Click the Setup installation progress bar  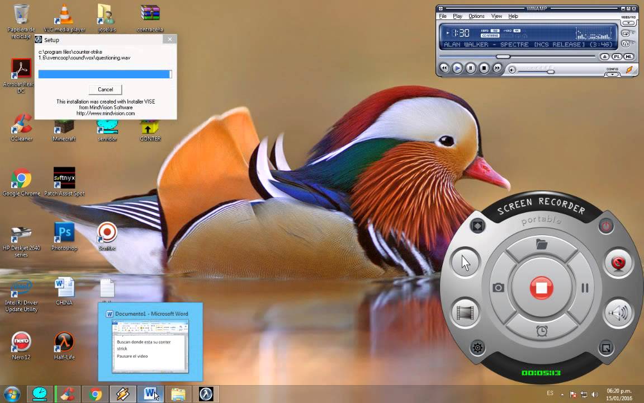point(105,74)
